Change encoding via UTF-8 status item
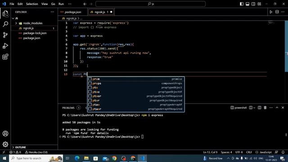The width and height of the screenshot is (288, 162). [239, 152]
